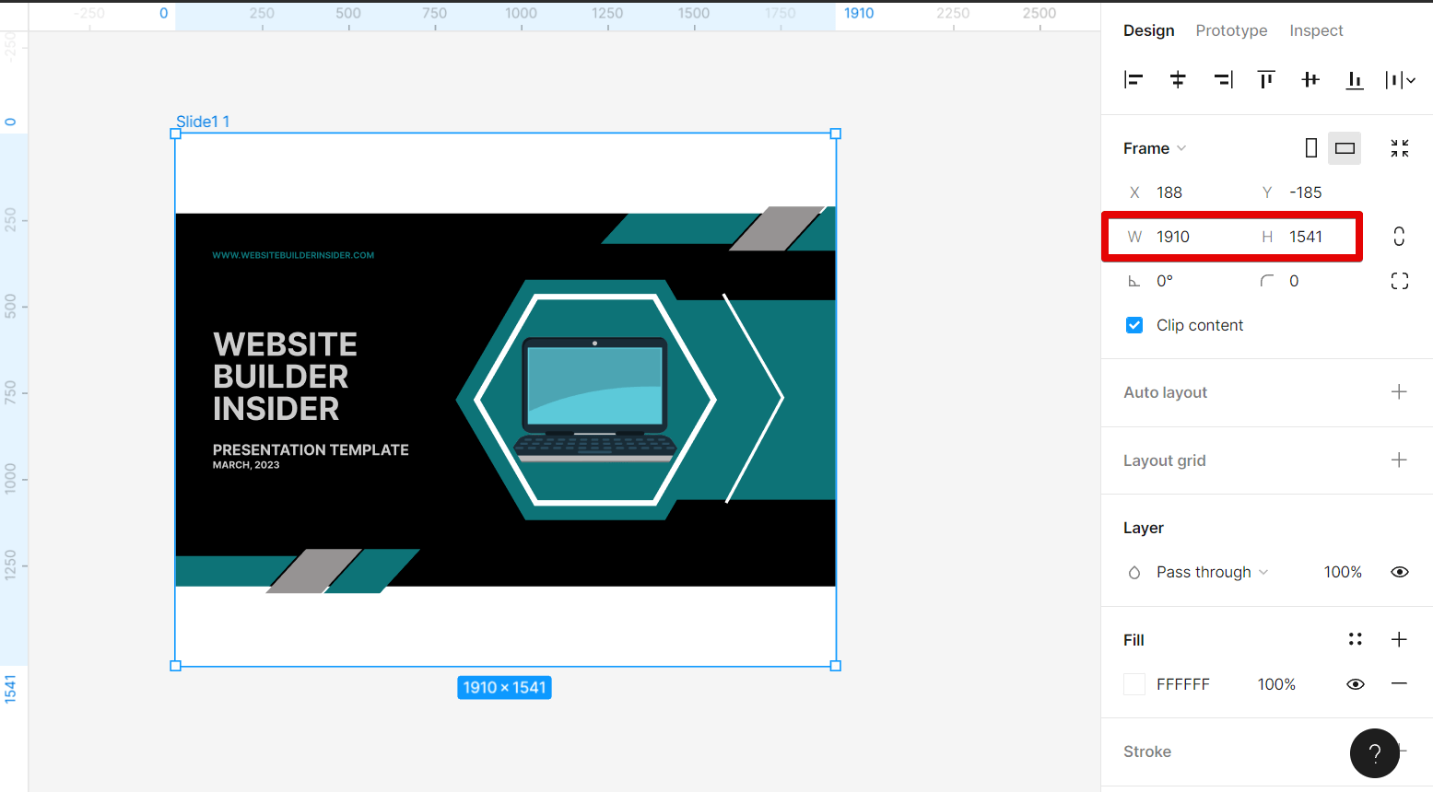This screenshot has height=792, width=1433.
Task: Open the Frame type dropdown
Action: [x=1153, y=147]
